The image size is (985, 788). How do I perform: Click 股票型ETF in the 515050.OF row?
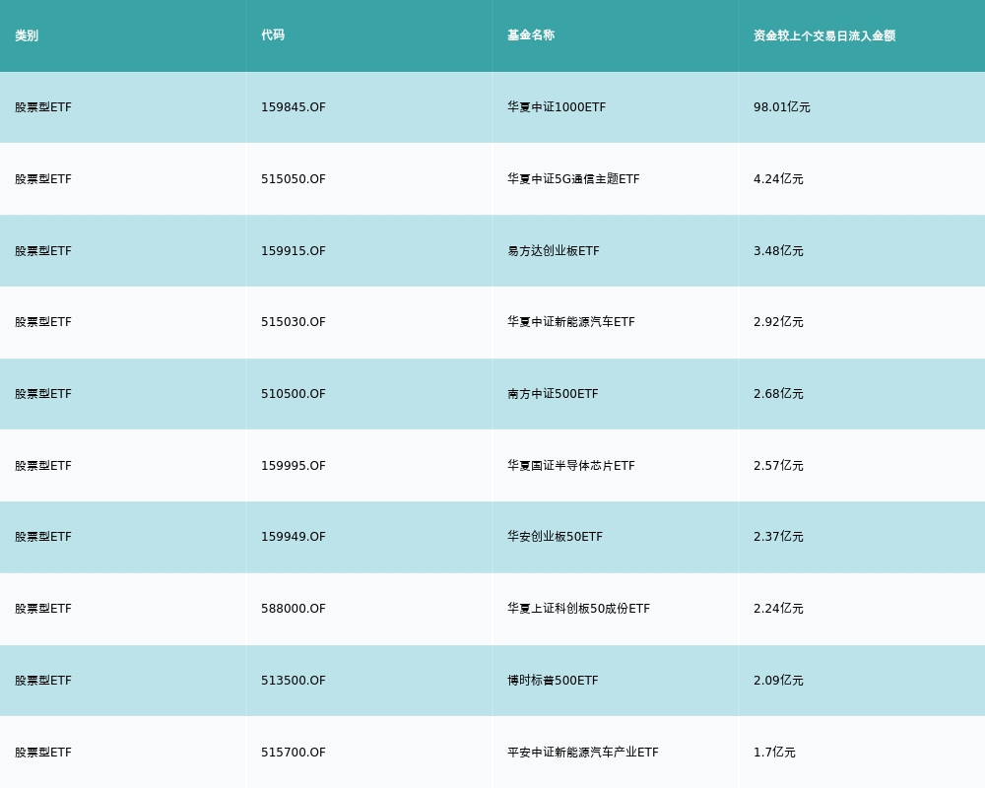click(43, 179)
